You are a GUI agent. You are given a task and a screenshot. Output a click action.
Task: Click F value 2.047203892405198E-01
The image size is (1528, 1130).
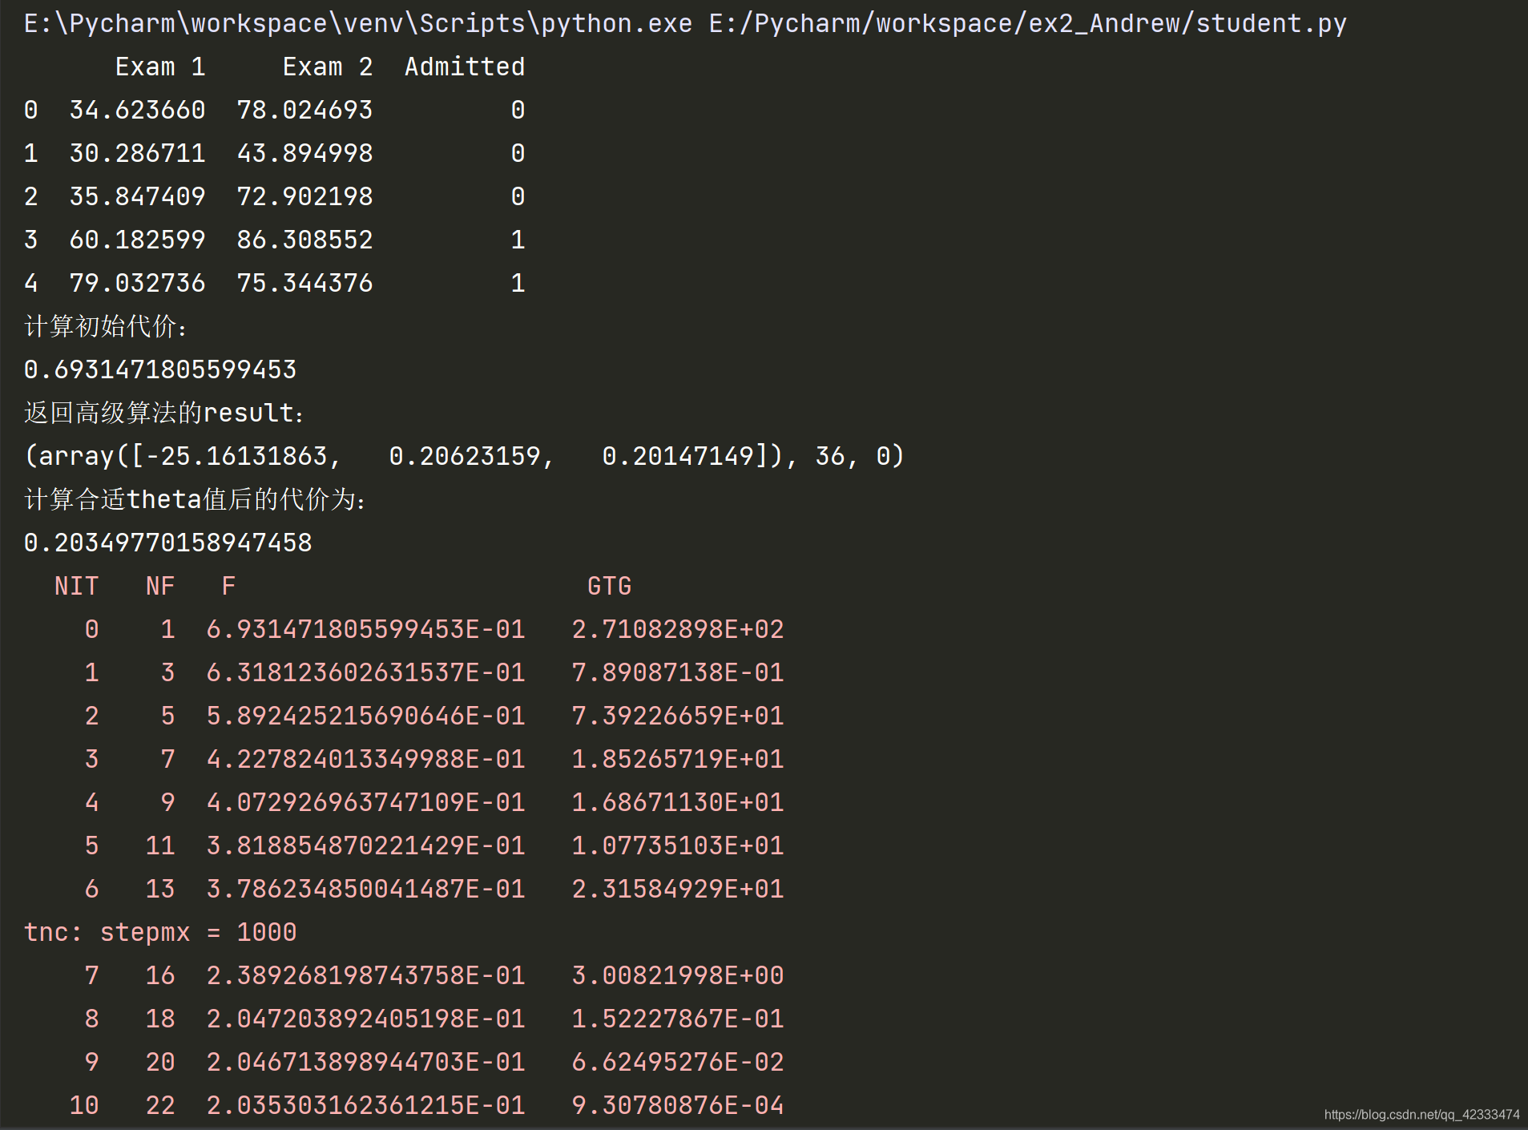[366, 1019]
